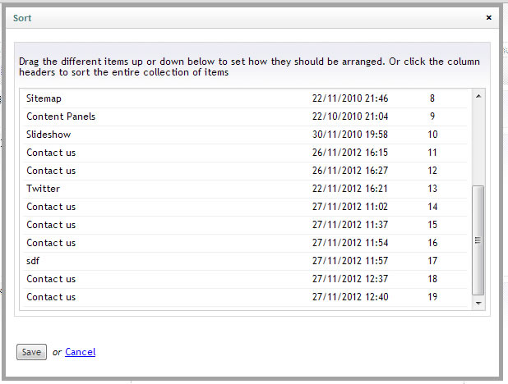
Task: Click the list's vertical scrollbar thumb
Action: [478, 240]
